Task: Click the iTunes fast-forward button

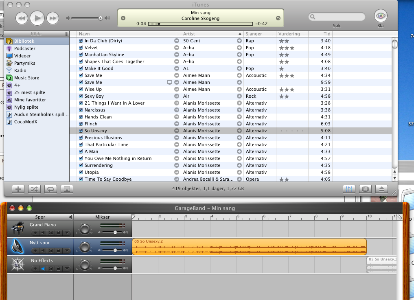Action: [x=53, y=18]
